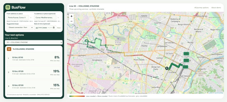227x102 pixels.
Task: Click the Torino airport icon on the map
Action: pos(118,39)
